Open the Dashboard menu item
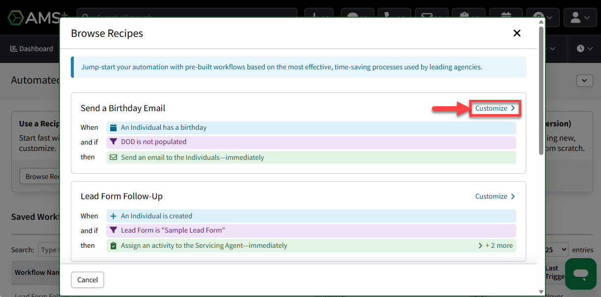This screenshot has width=601, height=297. pyautogui.click(x=31, y=49)
